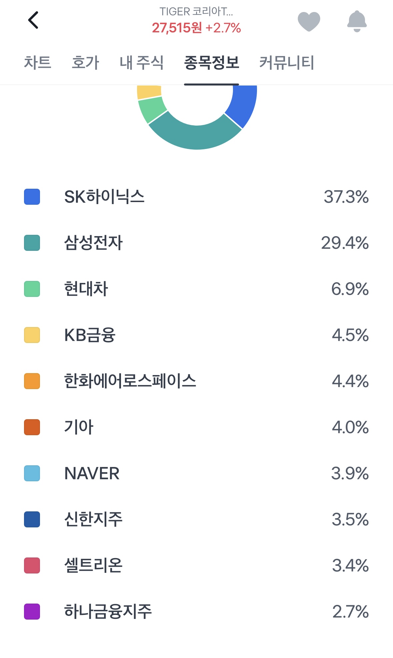Image resolution: width=393 pixels, height=658 pixels.
Task: Toggle the heart favorite icon
Action: tap(309, 21)
